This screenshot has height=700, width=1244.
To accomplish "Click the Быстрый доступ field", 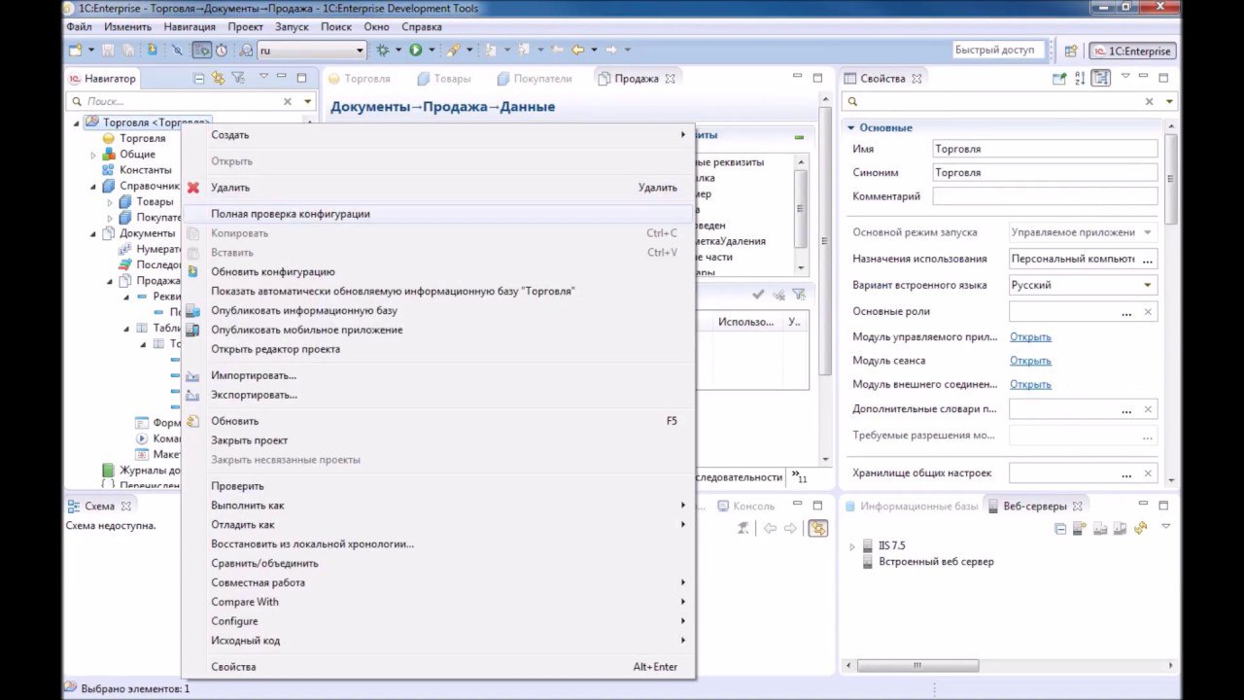I will [998, 51].
